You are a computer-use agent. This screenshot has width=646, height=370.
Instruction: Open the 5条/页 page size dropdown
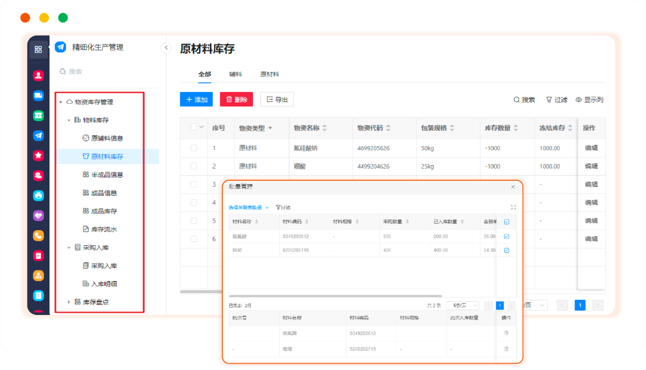coord(462,305)
